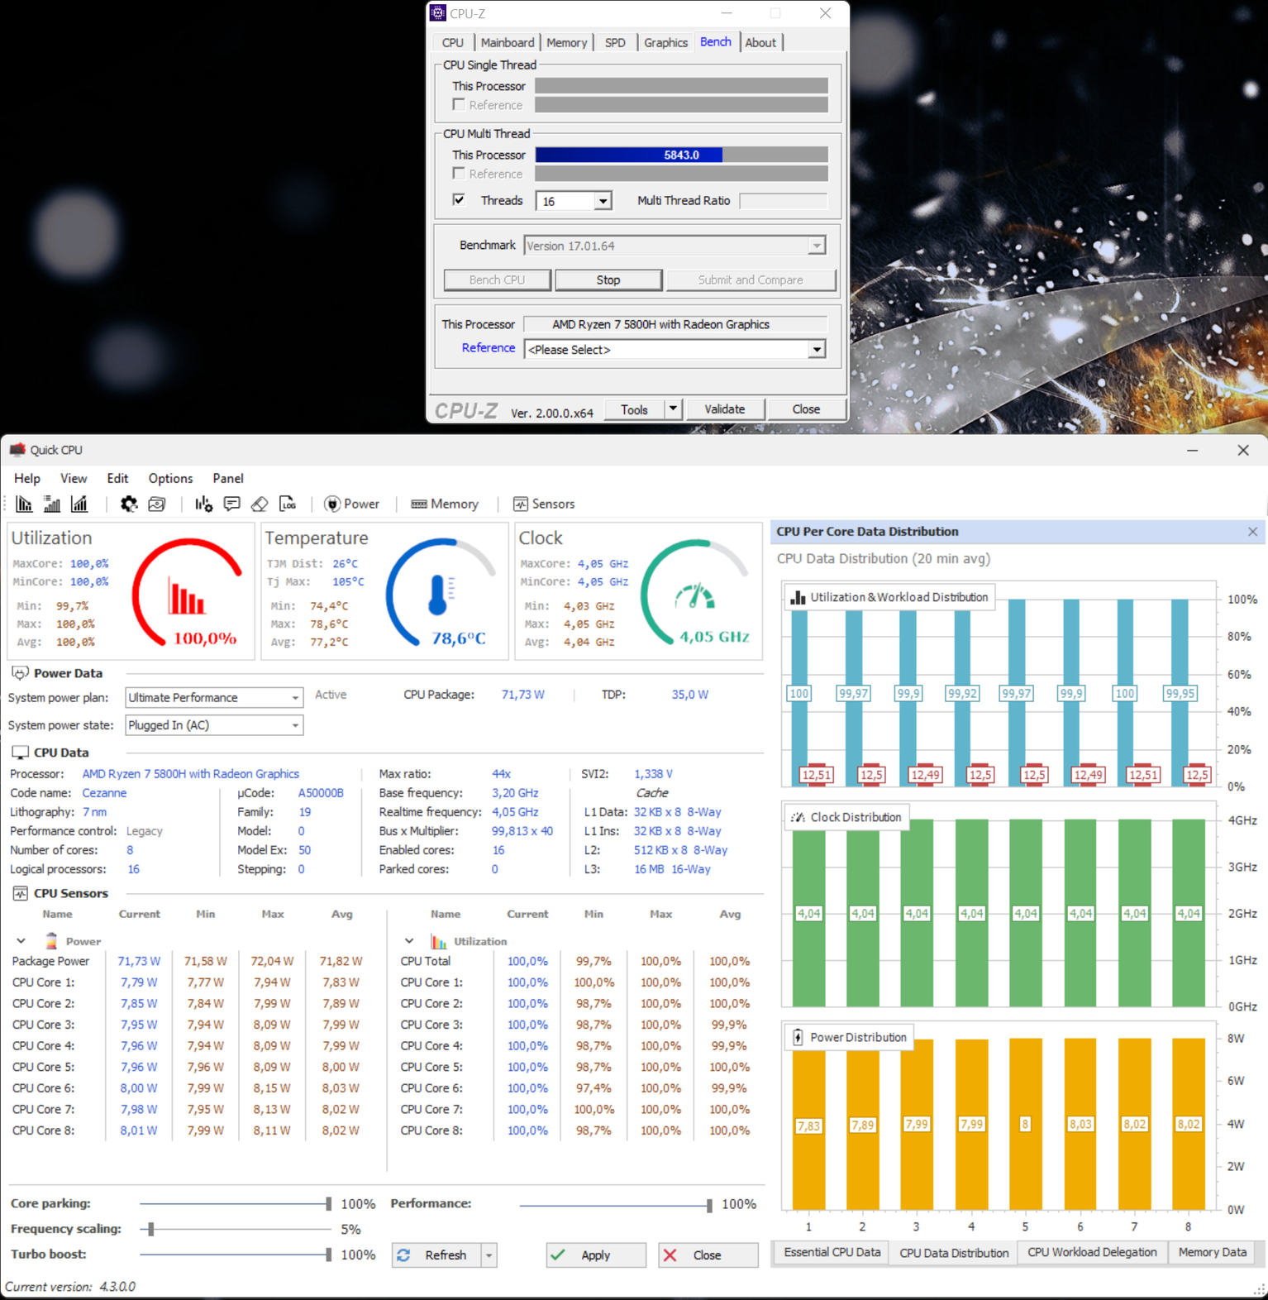Open the Help menu in Quick CPU
This screenshot has height=1300, width=1268.
pos(26,478)
